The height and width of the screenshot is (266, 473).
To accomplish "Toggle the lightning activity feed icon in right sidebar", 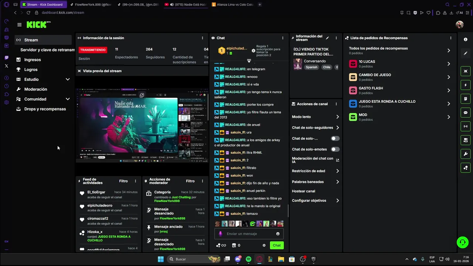I will [466, 85].
